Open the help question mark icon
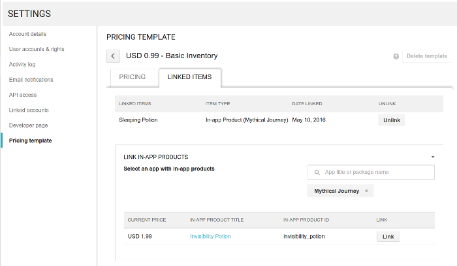The image size is (457, 266). click(396, 56)
